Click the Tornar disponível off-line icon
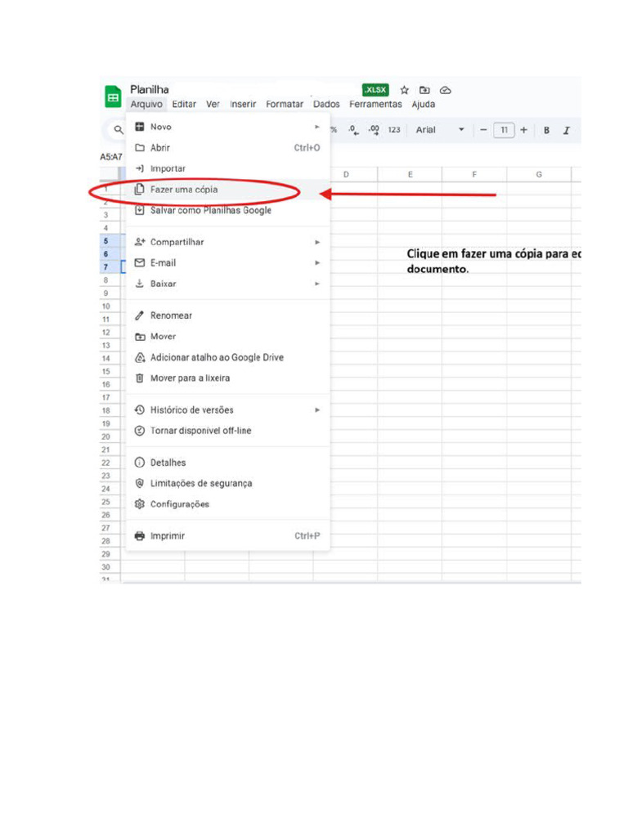Screen dimensions: 628x837 point(139,431)
